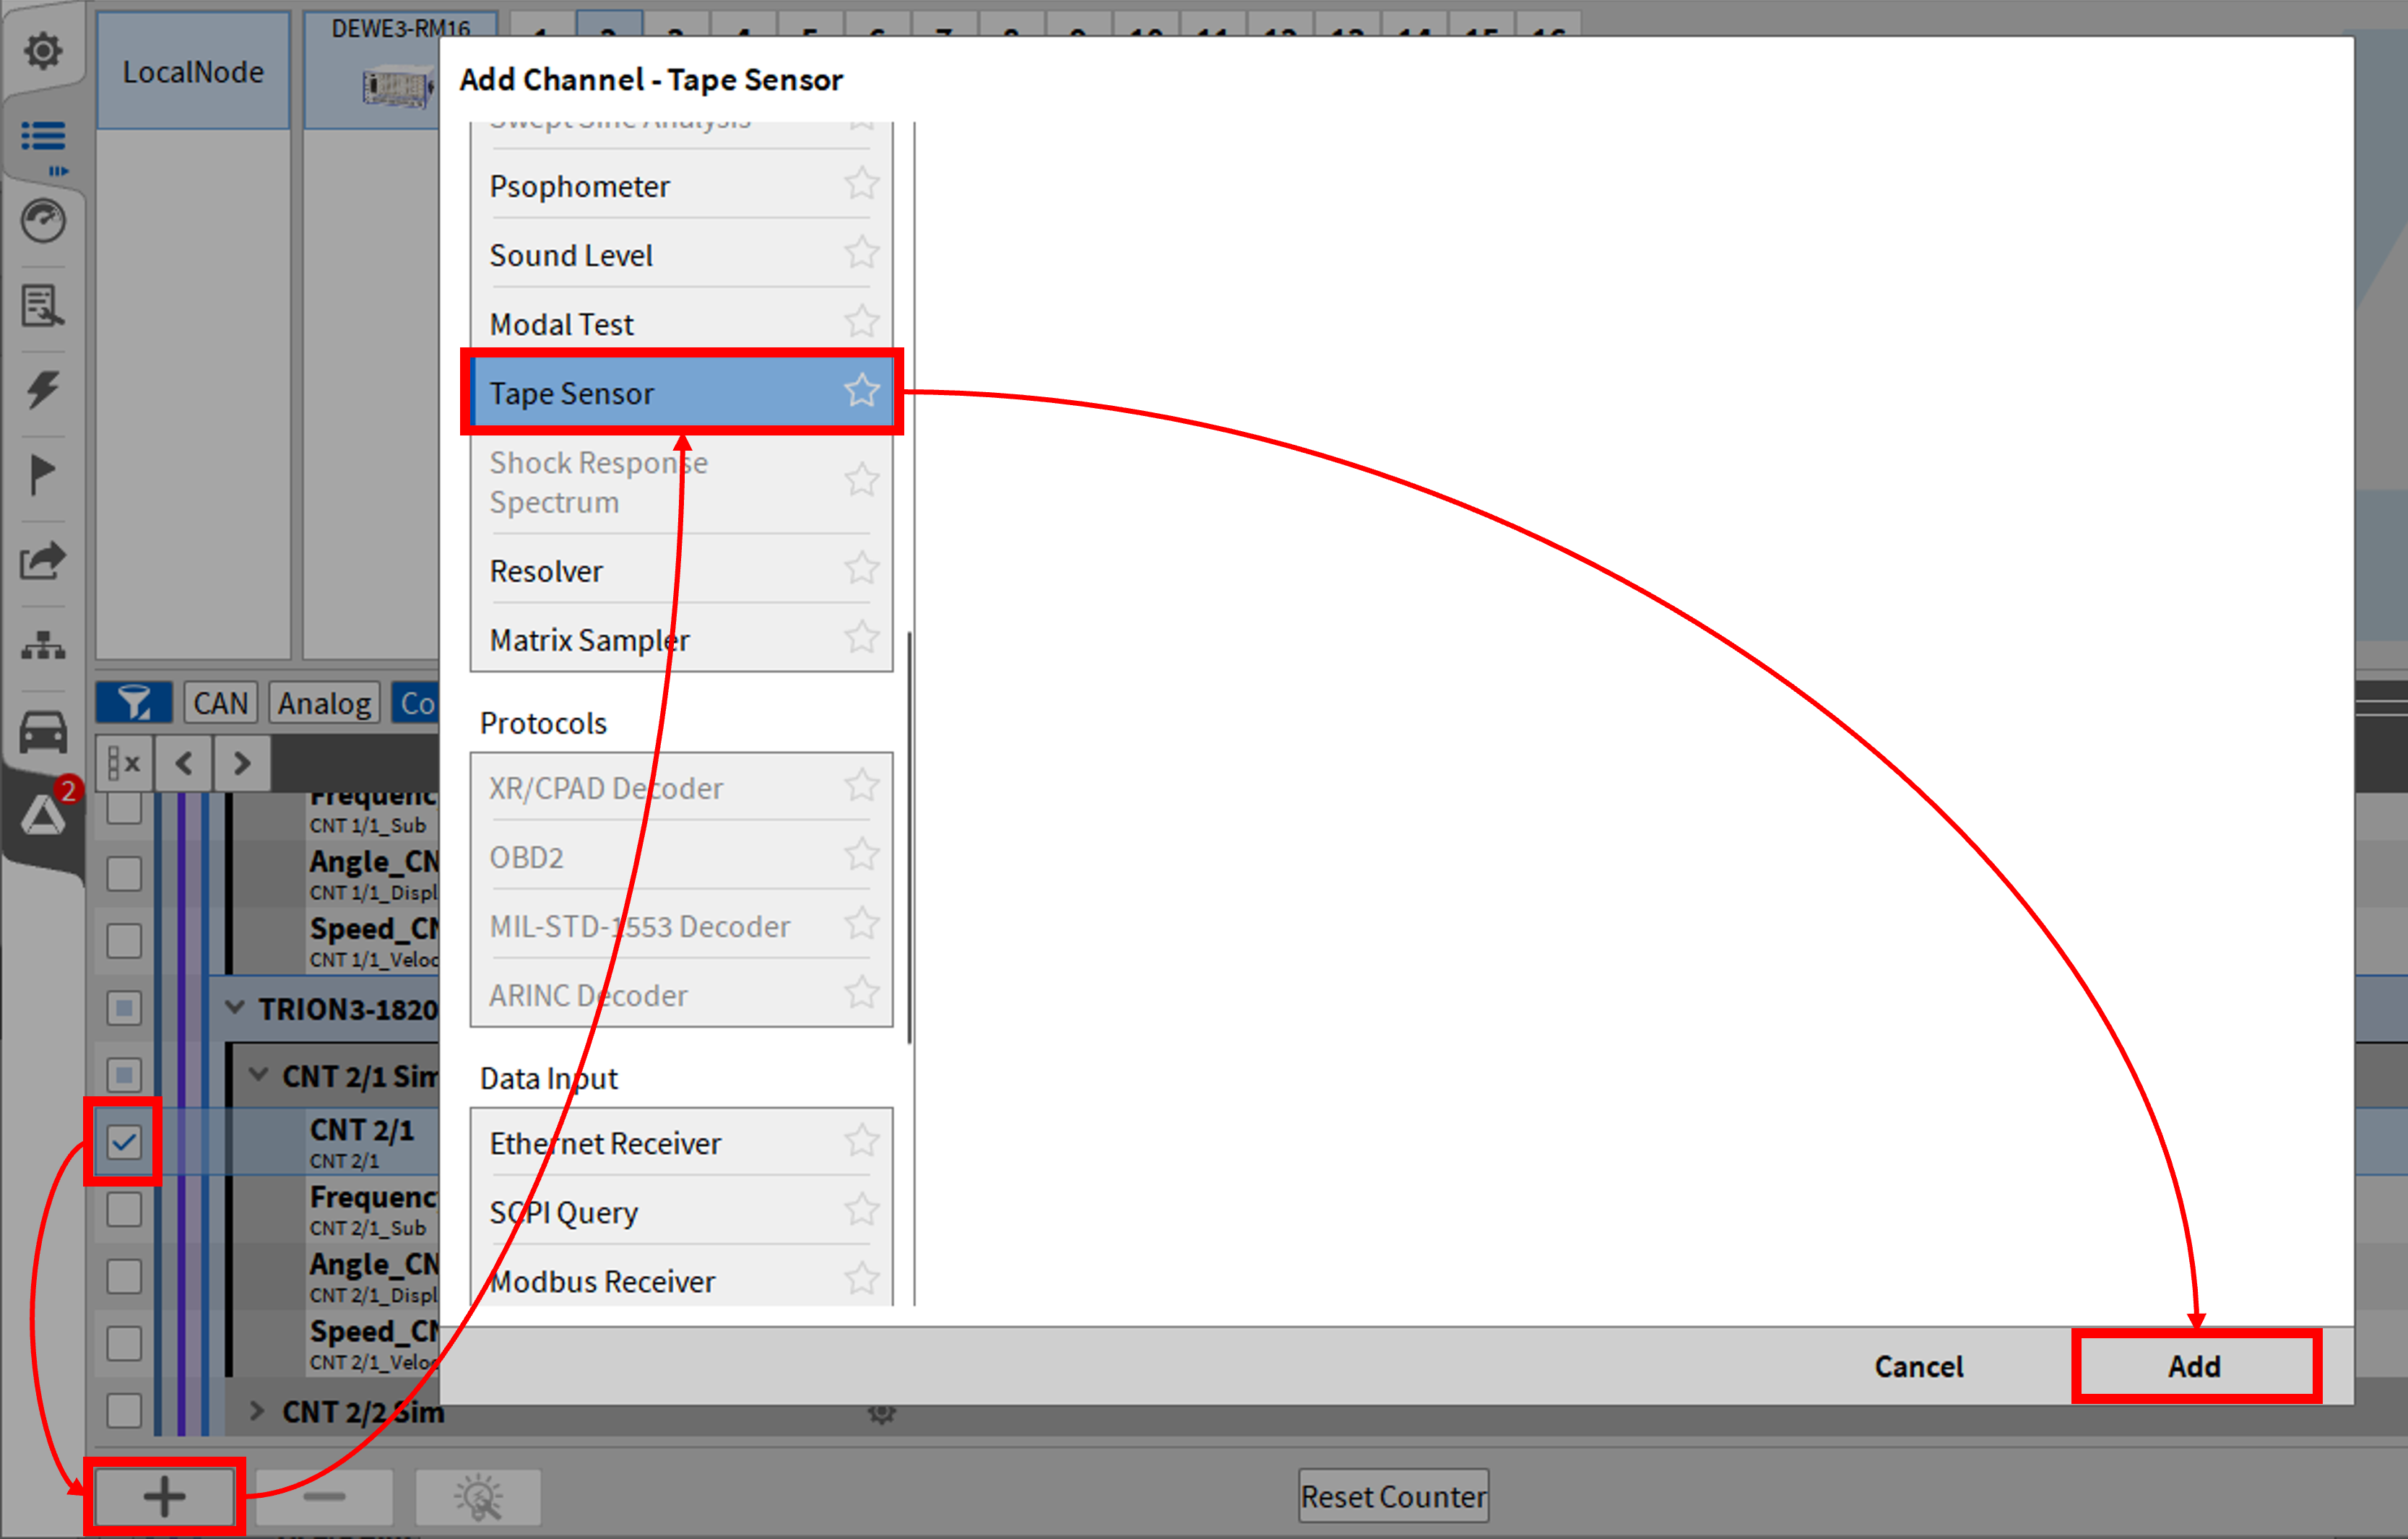Image resolution: width=2408 pixels, height=1539 pixels.
Task: Select the Counter filter tab
Action: (416, 703)
